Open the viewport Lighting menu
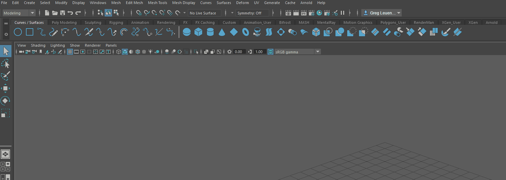The image size is (506, 180). click(x=58, y=45)
